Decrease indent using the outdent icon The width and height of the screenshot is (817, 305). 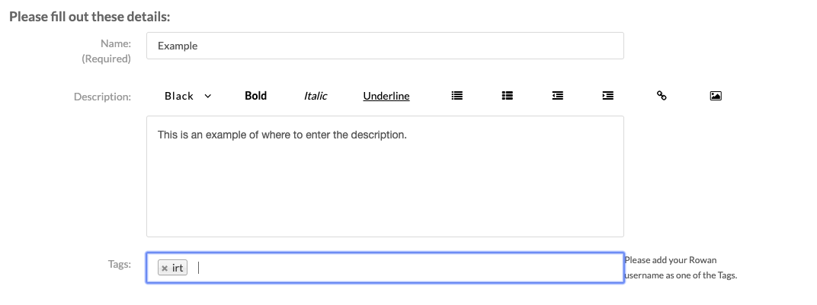[558, 96]
